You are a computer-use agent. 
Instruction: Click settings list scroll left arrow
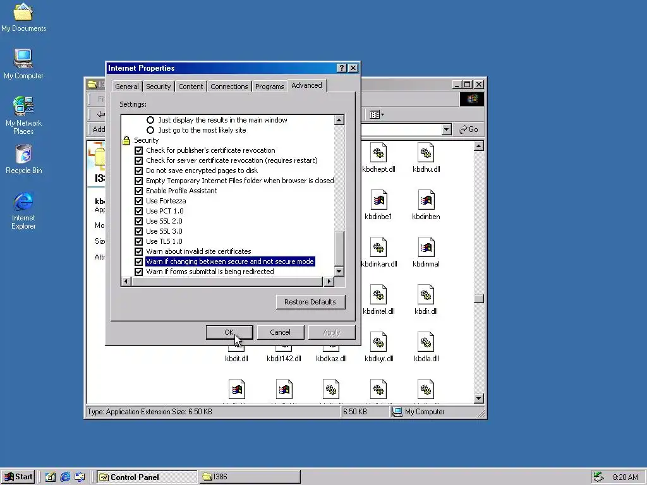coord(126,281)
